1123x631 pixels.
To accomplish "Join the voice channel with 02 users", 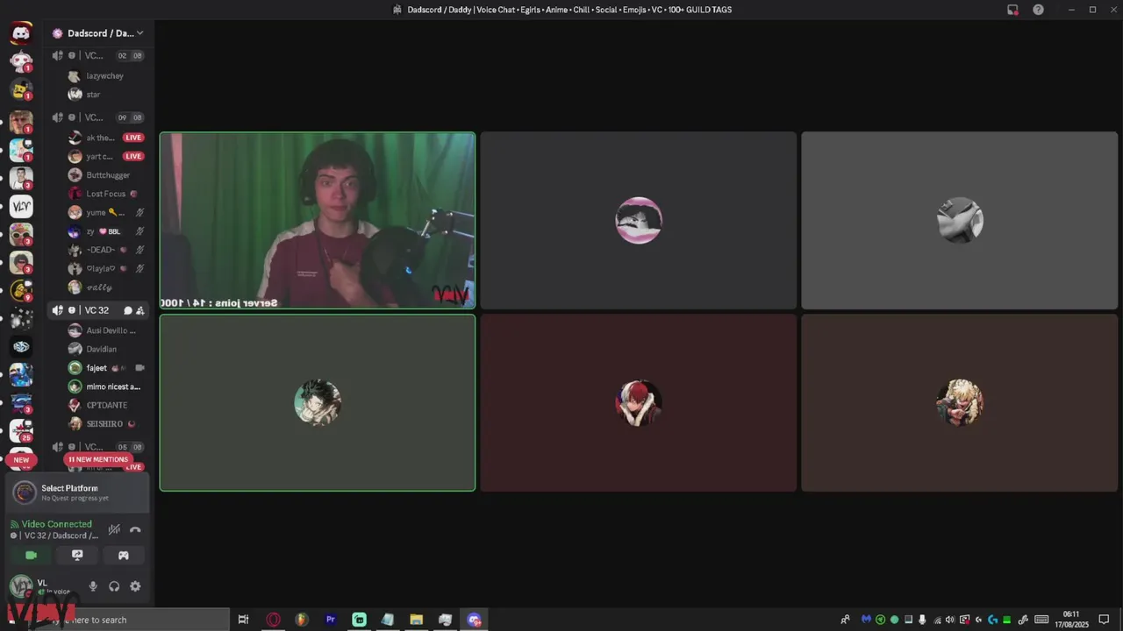I will [98, 55].
